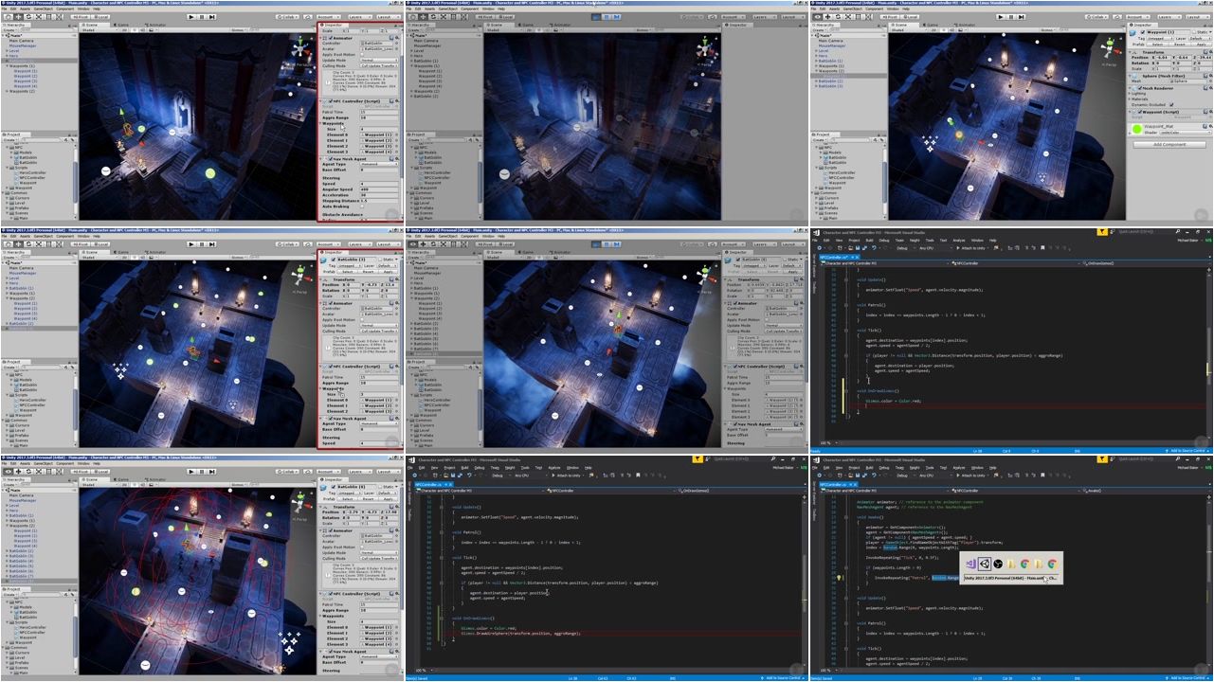Viewport: 1214px width, 682px height.
Task: Switch to Game tab in top-left Unity window
Action: [x=122, y=25]
